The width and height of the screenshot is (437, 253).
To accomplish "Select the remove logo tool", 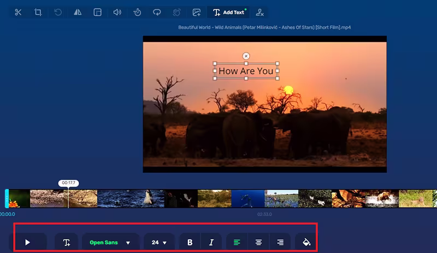I will (260, 12).
